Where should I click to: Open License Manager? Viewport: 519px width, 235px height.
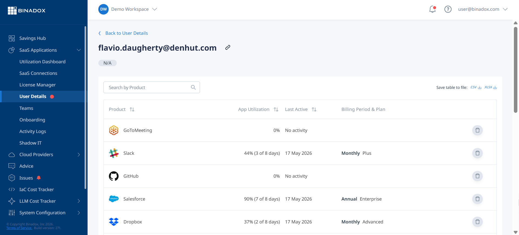tap(38, 85)
